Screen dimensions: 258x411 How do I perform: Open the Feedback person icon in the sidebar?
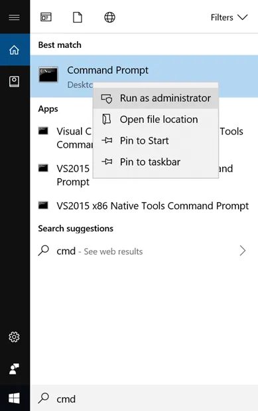point(14,369)
